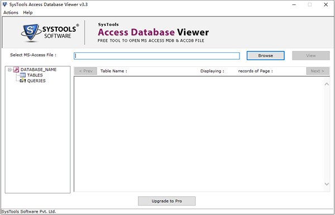Focus the MS-Access file path field

[x=156, y=56]
